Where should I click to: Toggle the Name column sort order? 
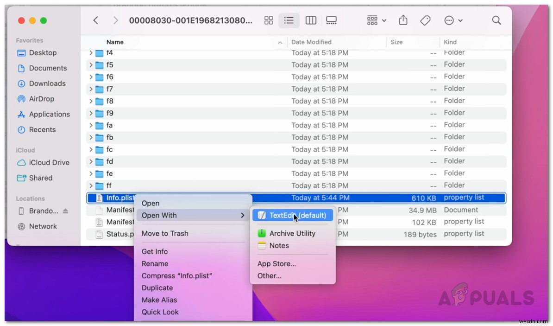pyautogui.click(x=115, y=42)
